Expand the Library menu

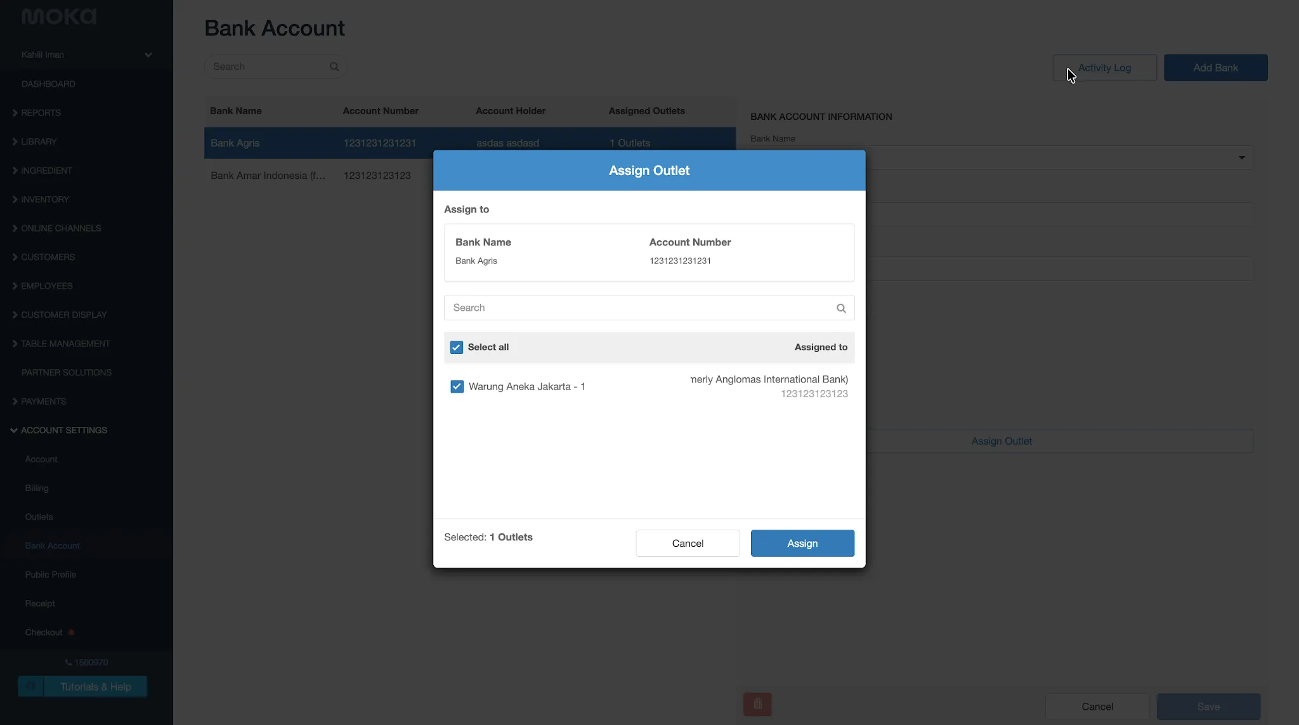[x=34, y=141]
